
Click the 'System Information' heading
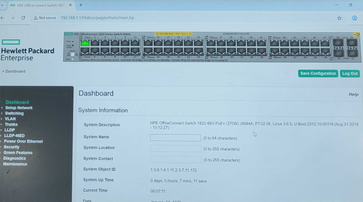103,110
